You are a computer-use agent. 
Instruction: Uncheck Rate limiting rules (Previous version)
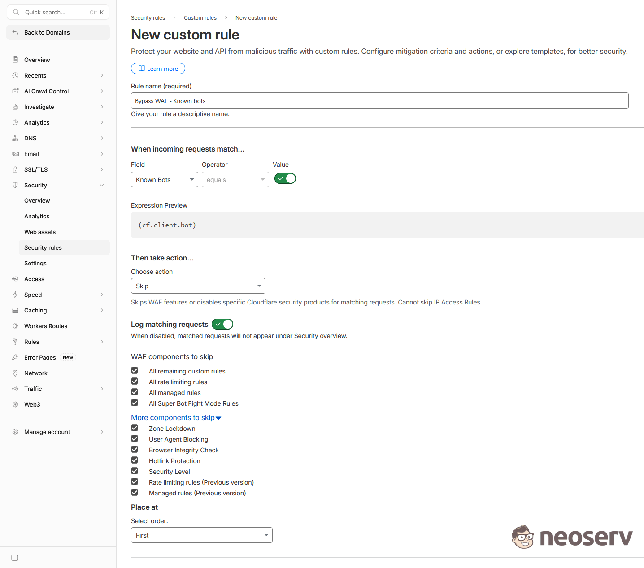(x=135, y=481)
